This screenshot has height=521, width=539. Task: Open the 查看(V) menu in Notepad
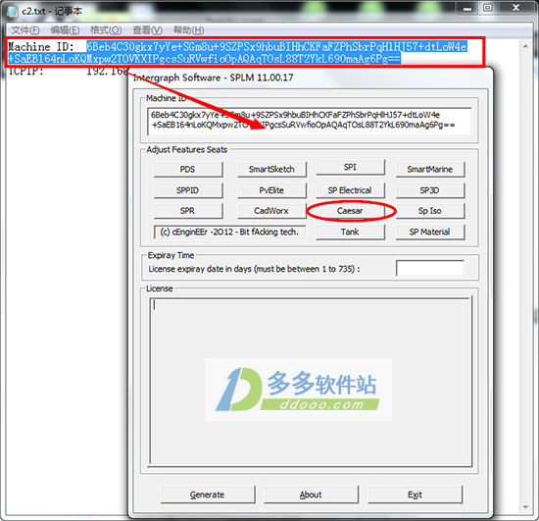tap(147, 30)
